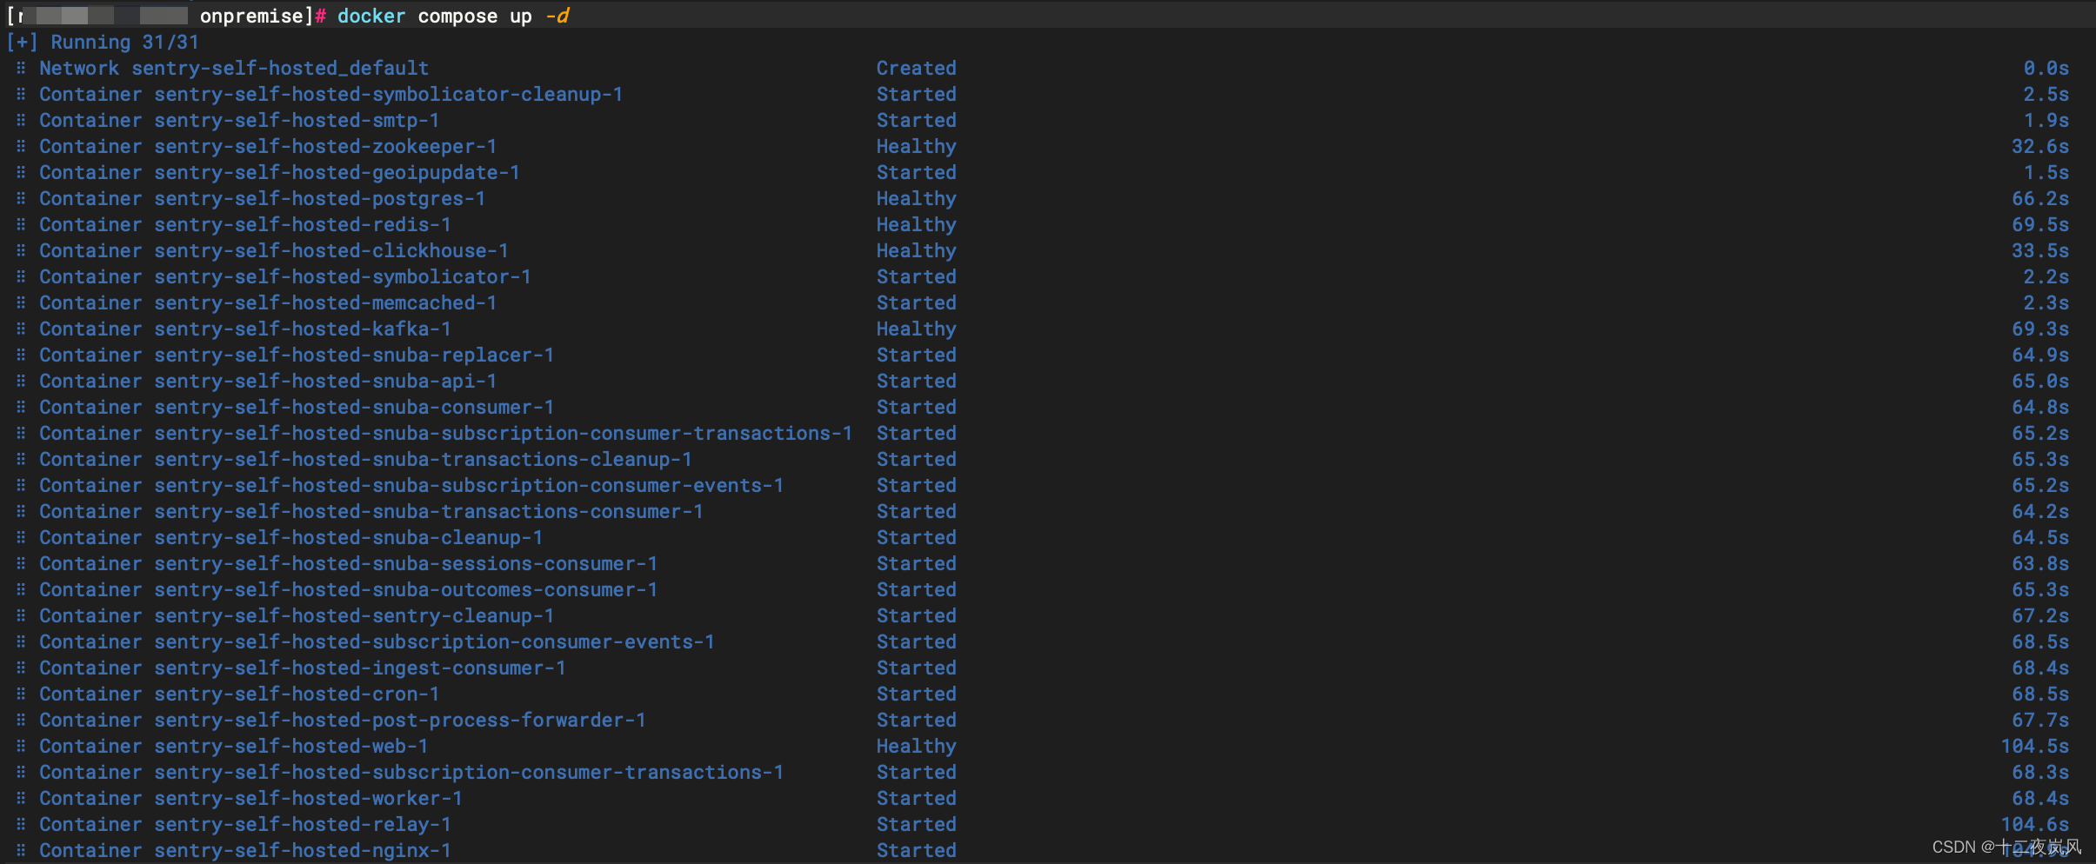Viewport: 2096px width, 864px height.
Task: Select 'sentry-self-hosted-post-process-forwarder-1' name
Action: pos(400,720)
